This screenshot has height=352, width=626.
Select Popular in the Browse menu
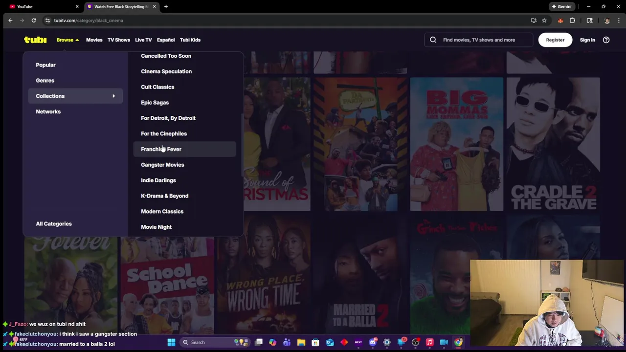pyautogui.click(x=45, y=65)
